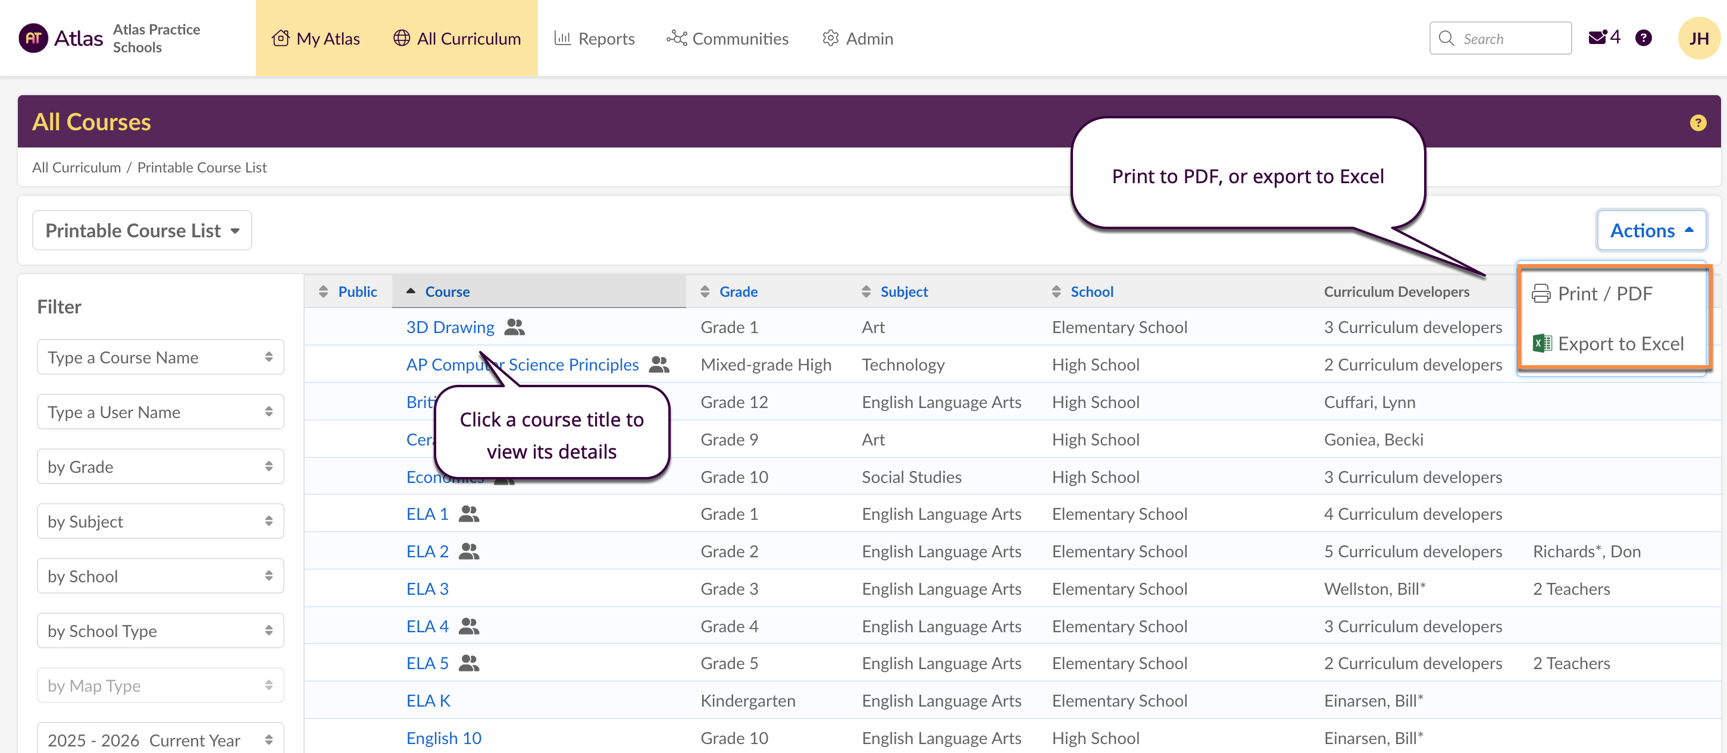Screen dimensions: 1727x753
Task: Click group icon beside ELA 2
Action: pos(468,551)
